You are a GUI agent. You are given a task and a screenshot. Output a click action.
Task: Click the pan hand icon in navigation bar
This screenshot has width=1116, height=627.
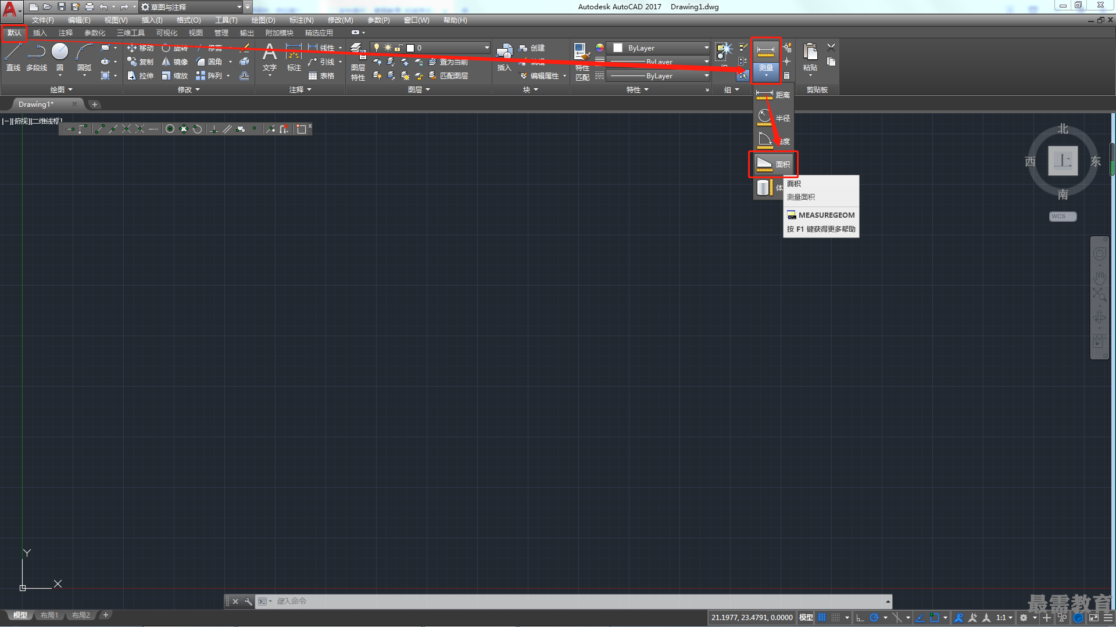pos(1099,278)
